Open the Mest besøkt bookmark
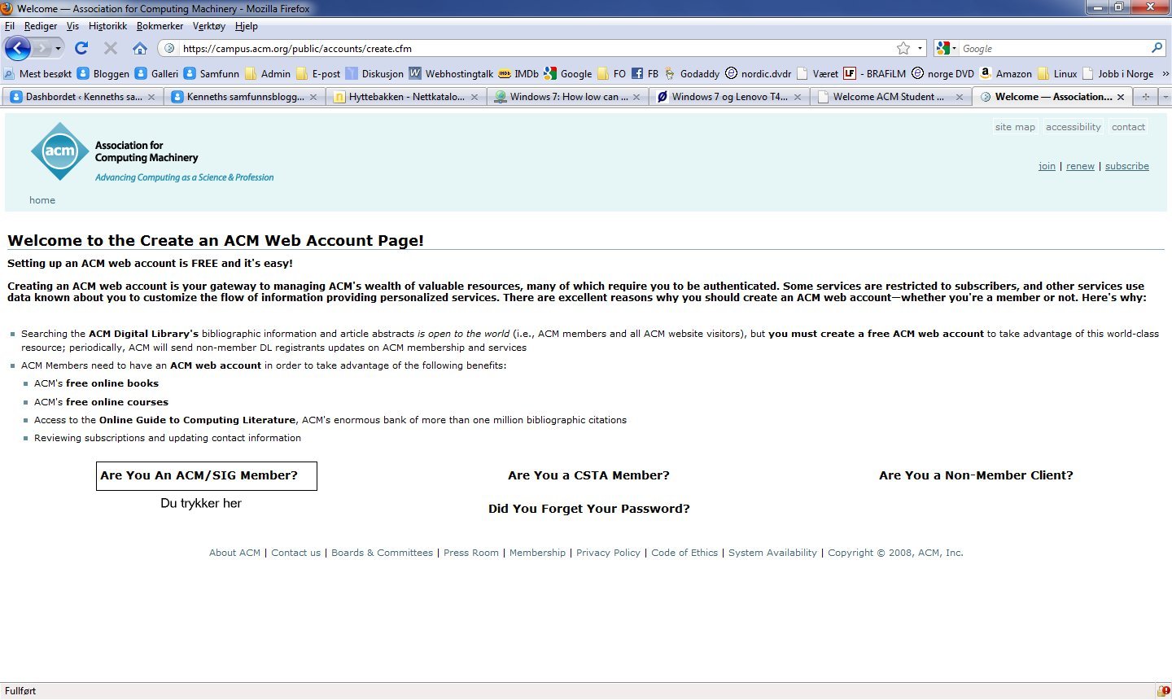1172x700 pixels. [38, 73]
